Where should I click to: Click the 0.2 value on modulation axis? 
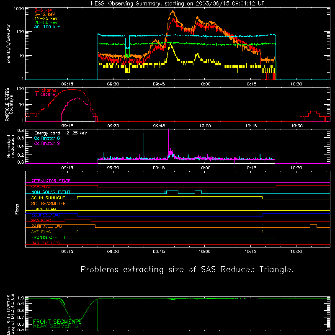click(21, 155)
